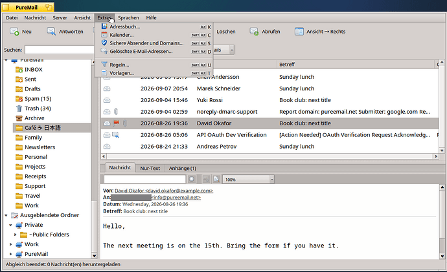Click replied icon on API OAuth row
This screenshot has height=272, width=447.
point(115,135)
